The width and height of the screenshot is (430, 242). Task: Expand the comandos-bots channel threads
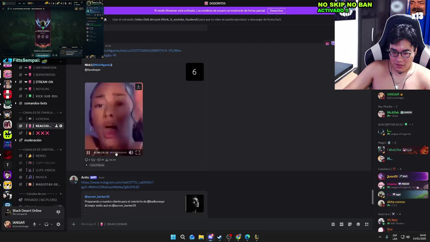(15, 103)
